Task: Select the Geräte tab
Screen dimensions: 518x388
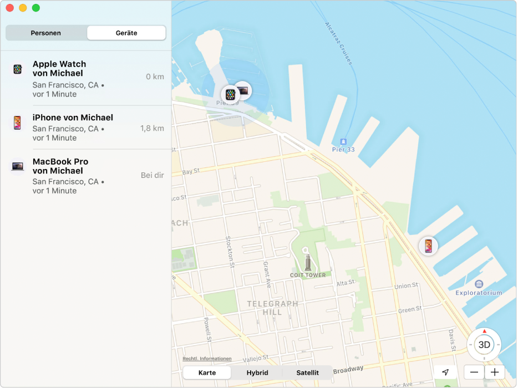Action: [126, 33]
